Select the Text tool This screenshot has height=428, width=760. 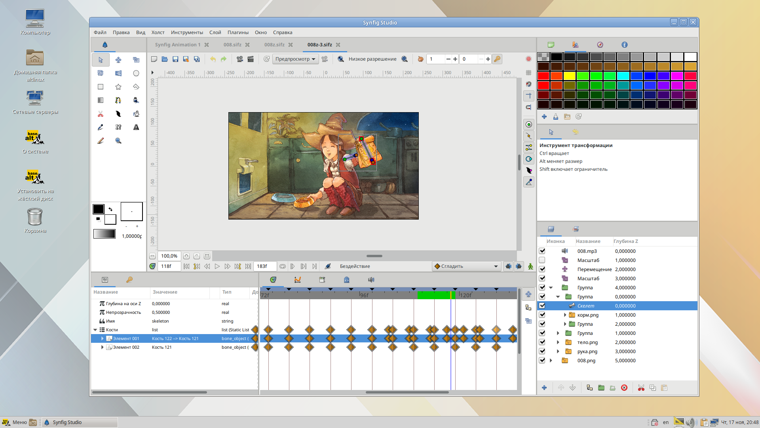(136, 127)
